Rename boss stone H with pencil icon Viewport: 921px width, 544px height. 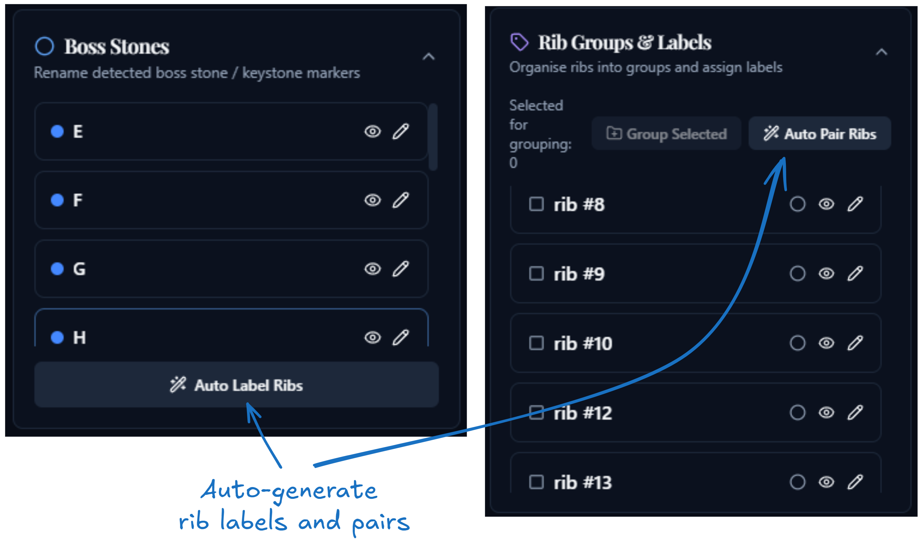coord(401,337)
